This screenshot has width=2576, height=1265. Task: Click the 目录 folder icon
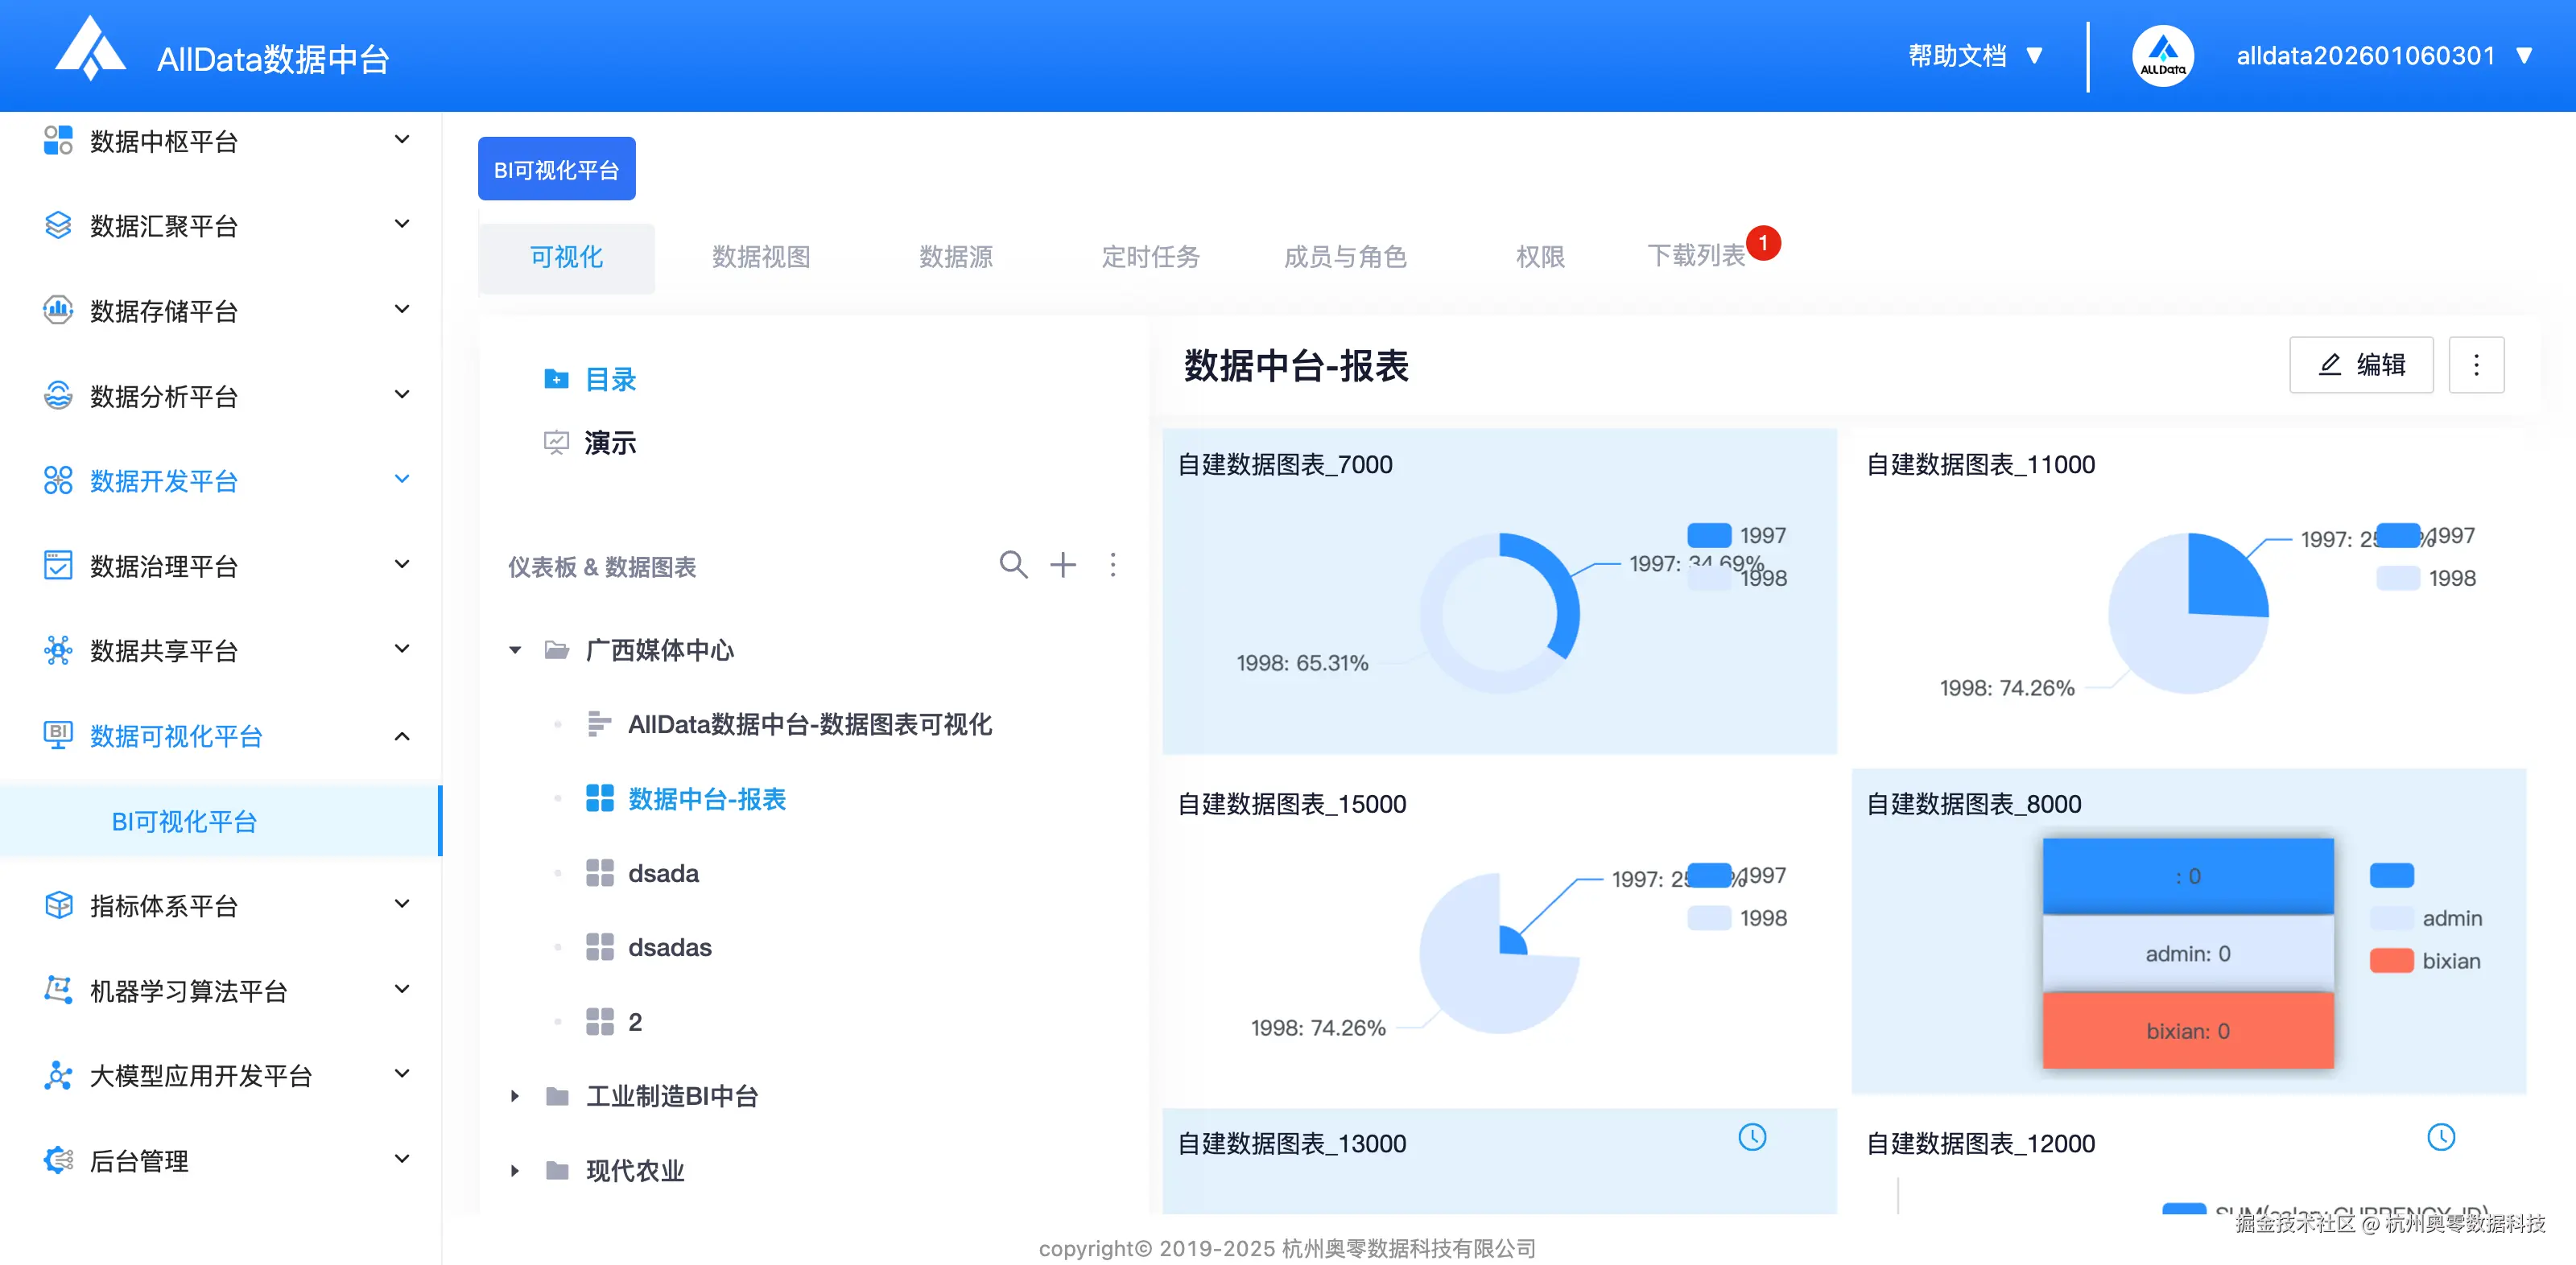pyautogui.click(x=556, y=379)
